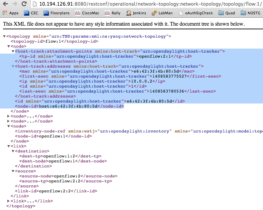
Task: Click the browser forward arrow
Action: pos(15,4)
